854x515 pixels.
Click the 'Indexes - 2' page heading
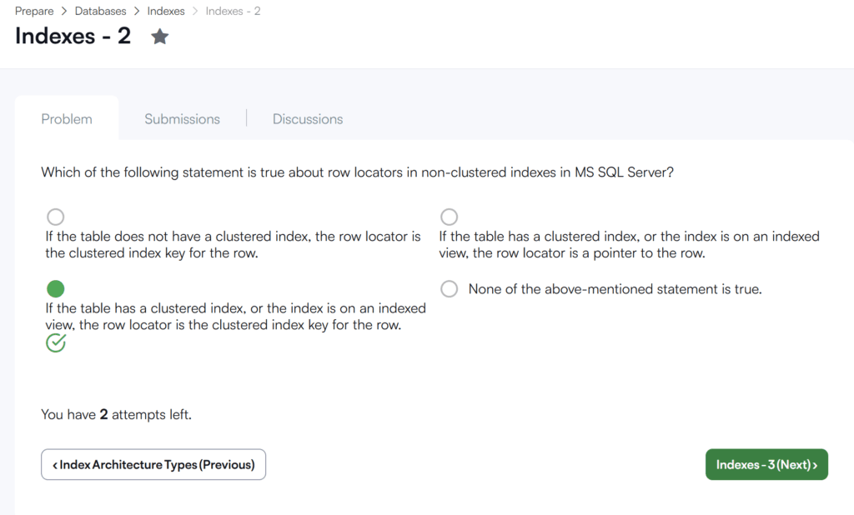click(x=73, y=36)
